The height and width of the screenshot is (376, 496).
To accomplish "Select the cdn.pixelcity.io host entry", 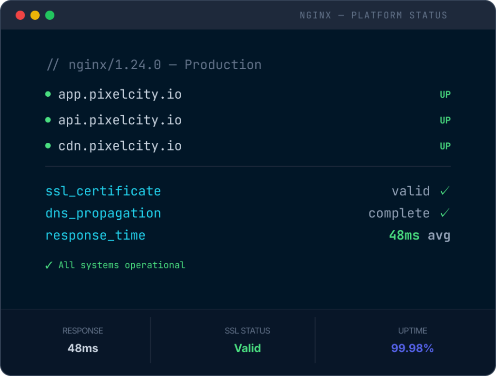I will tap(120, 146).
